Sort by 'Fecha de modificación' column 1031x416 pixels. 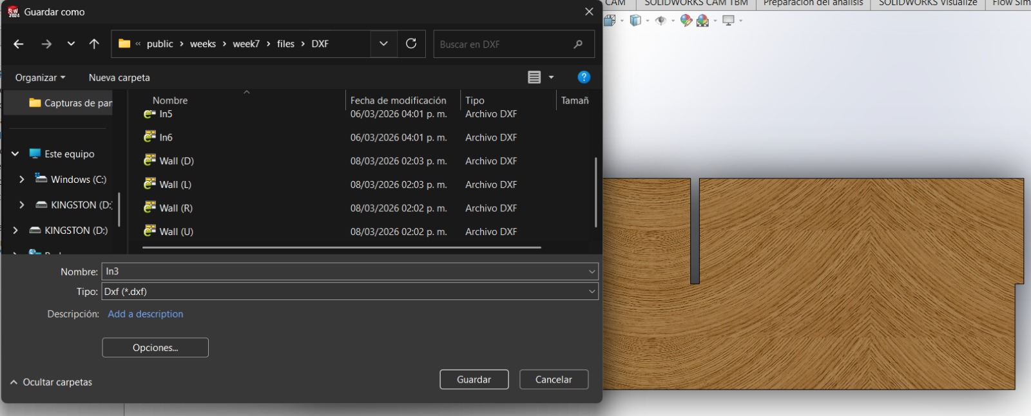tap(398, 100)
